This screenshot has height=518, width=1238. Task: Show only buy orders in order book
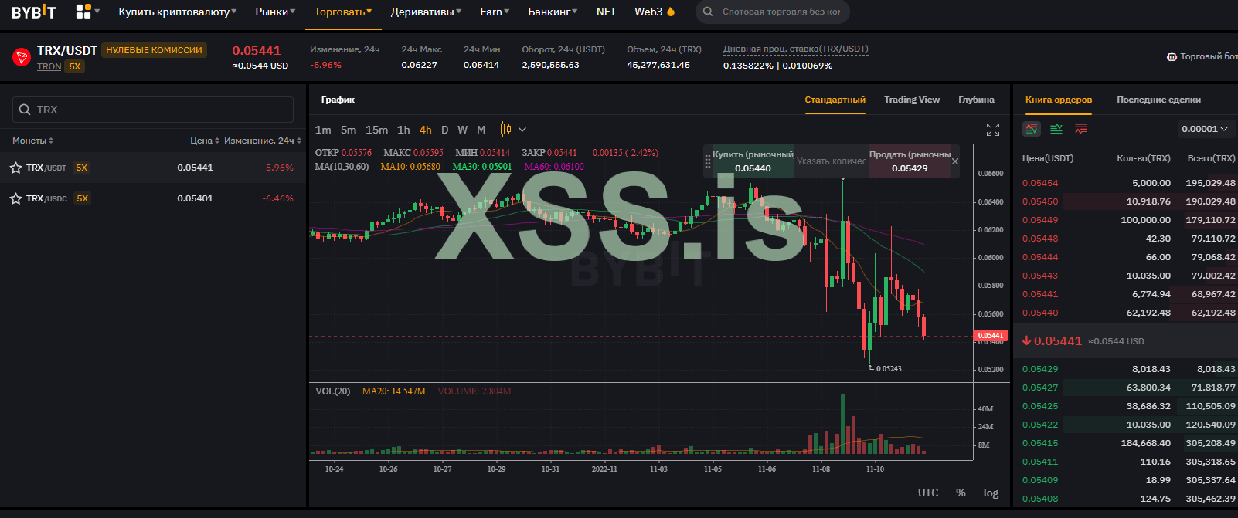tap(1056, 129)
